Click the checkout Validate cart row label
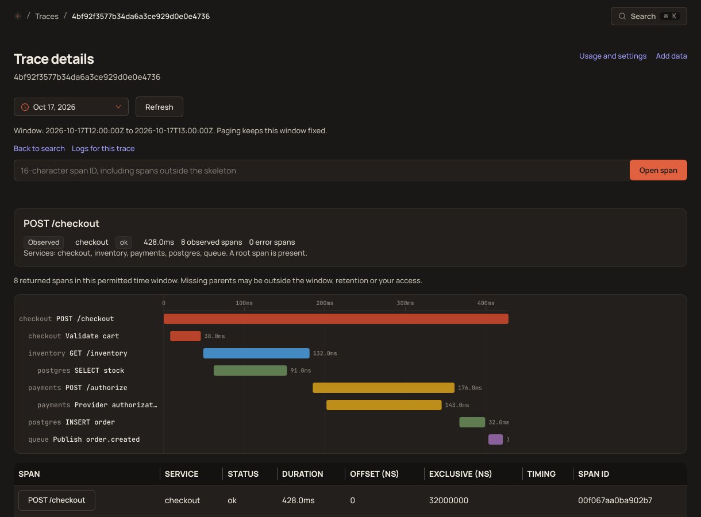The height and width of the screenshot is (517, 701). 74,336
